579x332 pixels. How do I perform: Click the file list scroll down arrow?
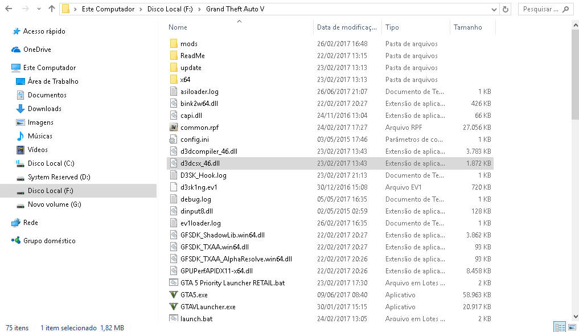point(576,317)
